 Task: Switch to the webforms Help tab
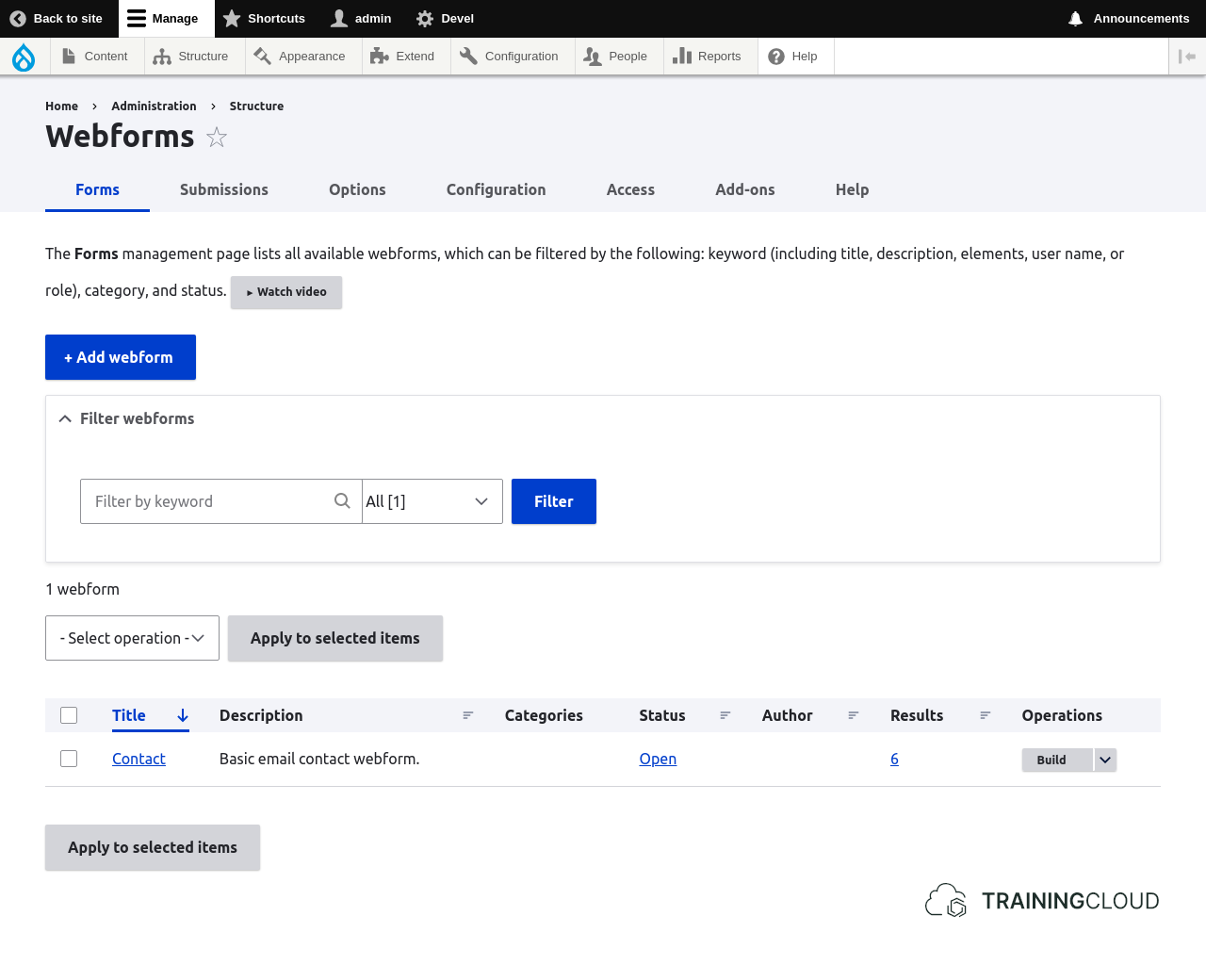pos(852,189)
